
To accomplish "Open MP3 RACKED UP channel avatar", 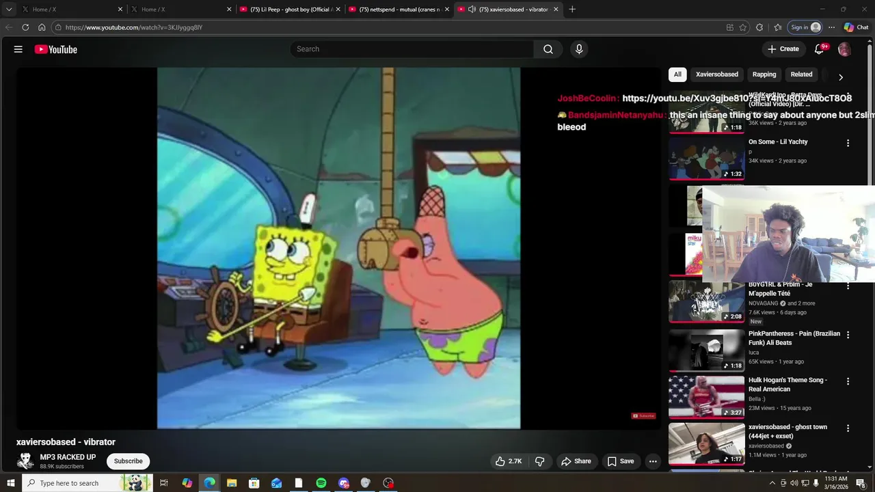I will 25,461.
